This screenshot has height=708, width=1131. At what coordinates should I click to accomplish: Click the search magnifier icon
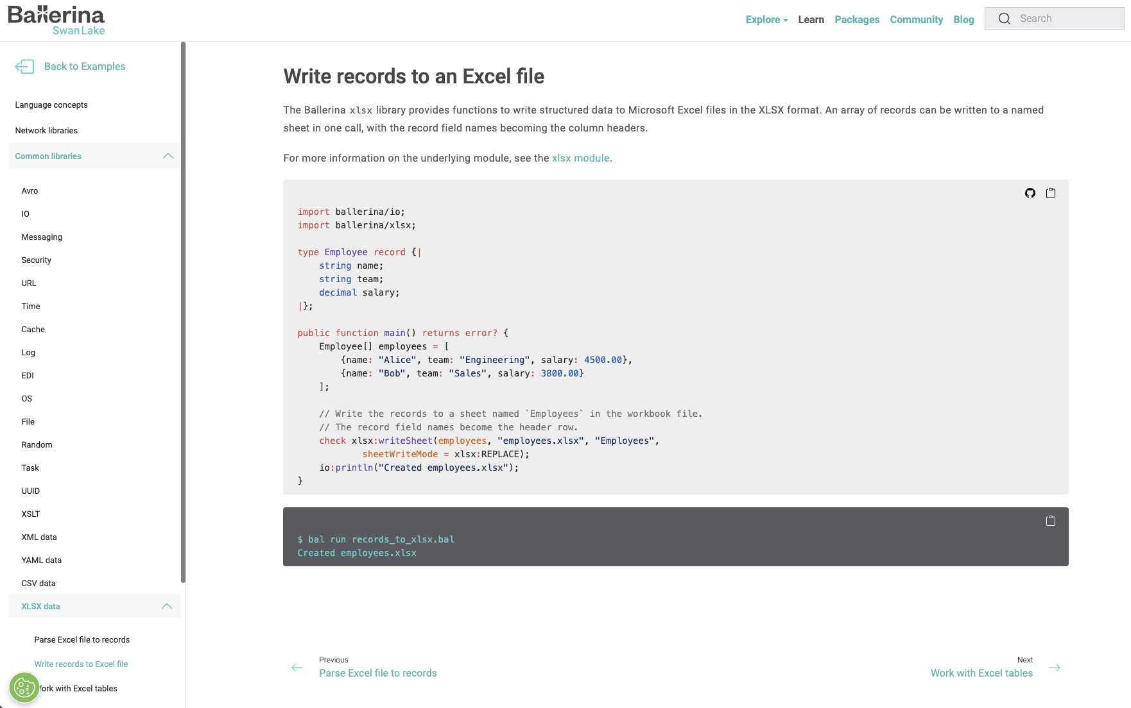[1005, 19]
